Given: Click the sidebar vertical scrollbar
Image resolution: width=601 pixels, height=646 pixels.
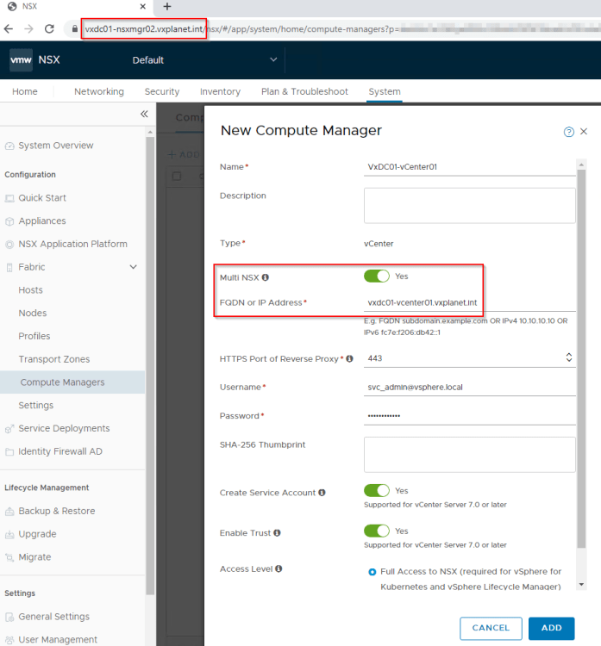Looking at the screenshot, I should 150,364.
